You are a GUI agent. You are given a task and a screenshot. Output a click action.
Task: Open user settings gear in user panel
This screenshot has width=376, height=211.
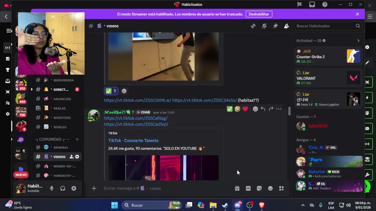[74, 188]
